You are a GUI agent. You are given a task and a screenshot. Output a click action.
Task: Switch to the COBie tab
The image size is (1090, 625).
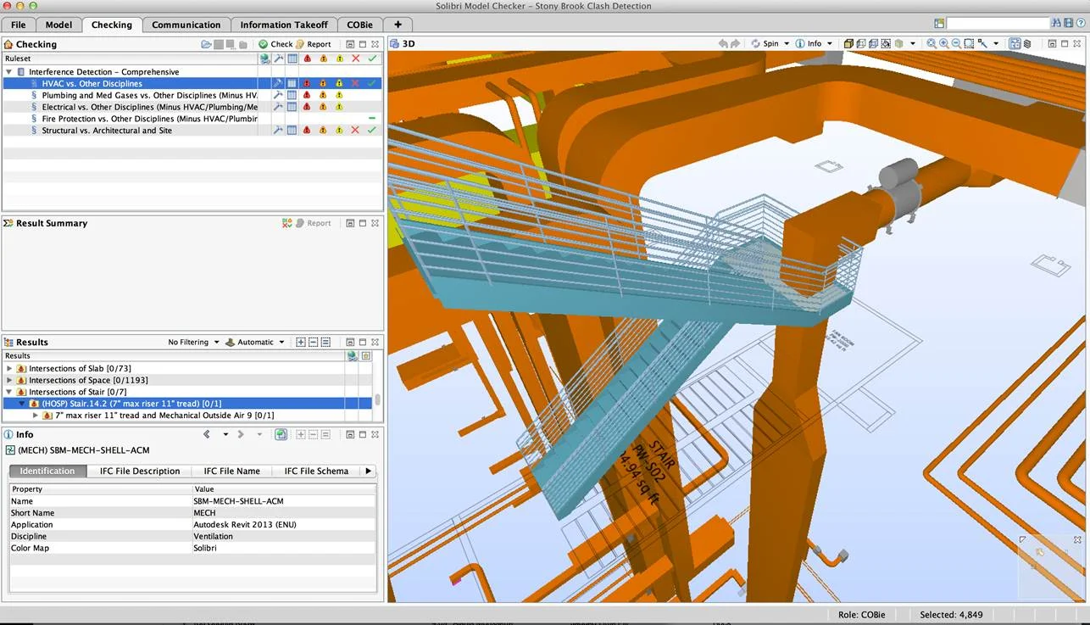tap(359, 25)
